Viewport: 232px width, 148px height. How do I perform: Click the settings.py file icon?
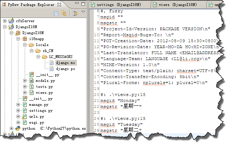pyautogui.click(x=25, y=110)
